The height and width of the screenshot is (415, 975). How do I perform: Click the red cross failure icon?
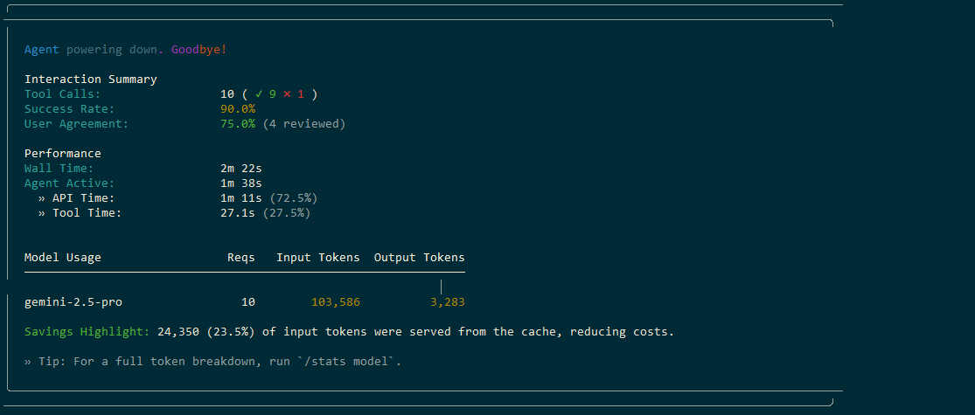(286, 93)
